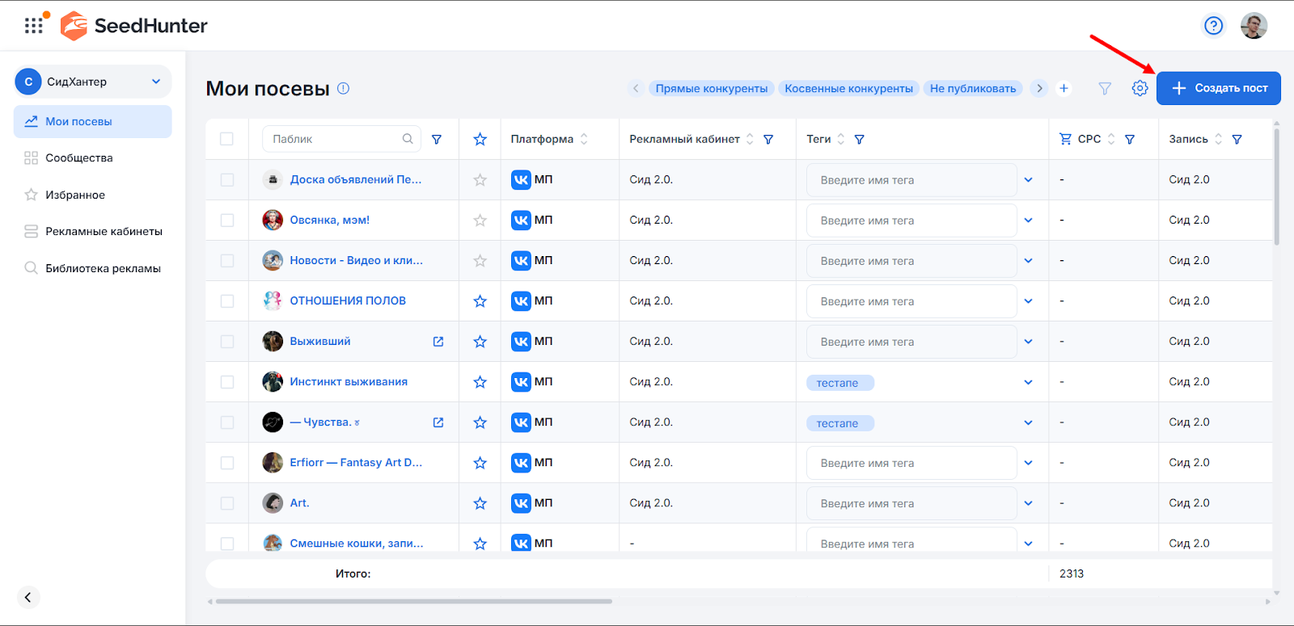Filter the Теги column with funnel icon
Screen dimensions: 1294x626
[859, 140]
